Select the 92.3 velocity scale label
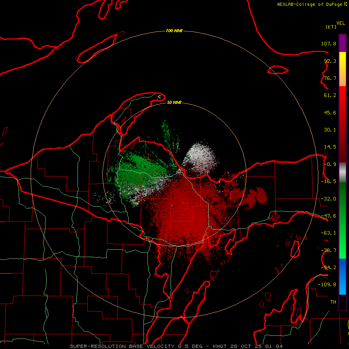The width and height of the screenshot is (349, 349). point(330,61)
